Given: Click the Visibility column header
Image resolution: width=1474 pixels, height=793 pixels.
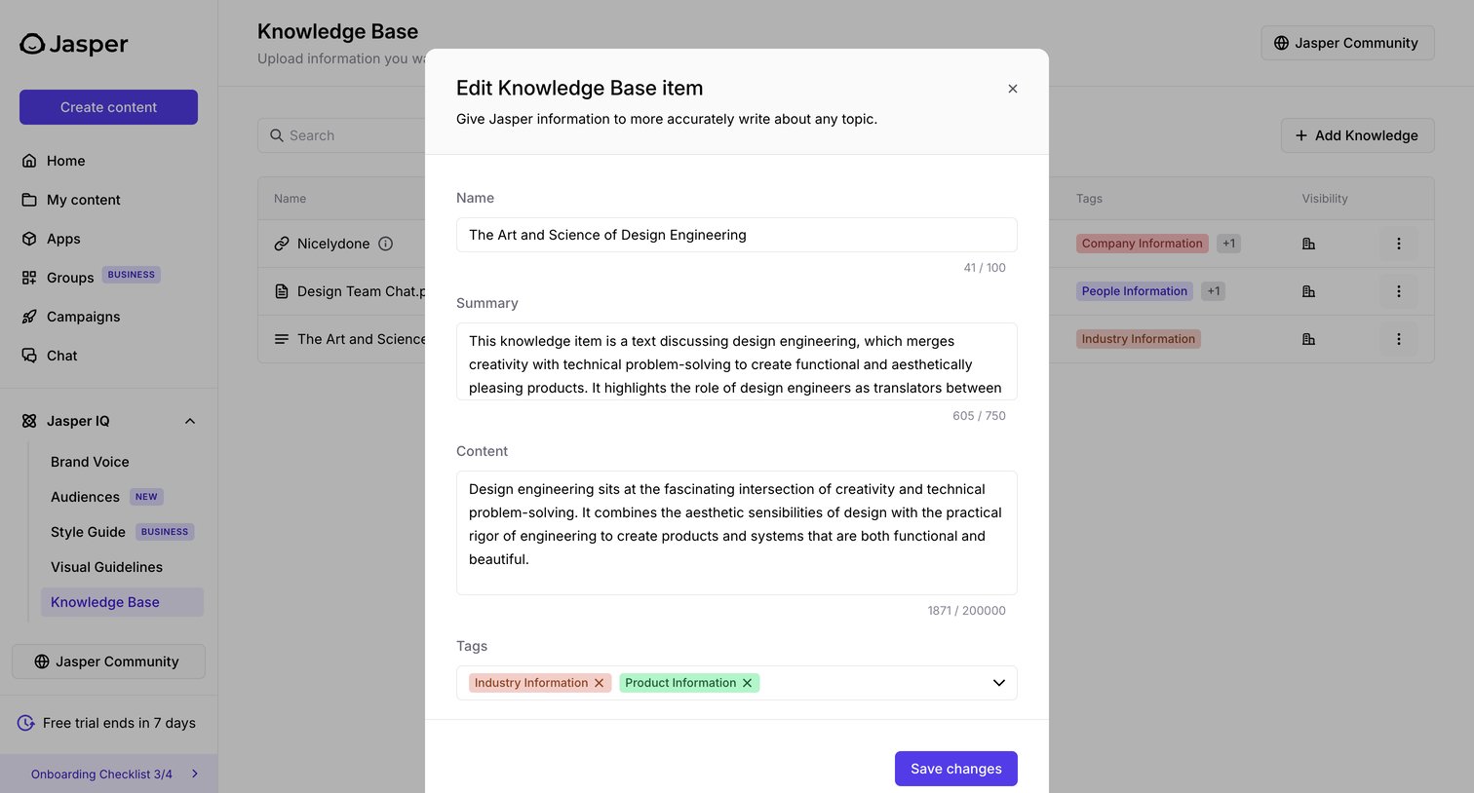Looking at the screenshot, I should pos(1325,199).
